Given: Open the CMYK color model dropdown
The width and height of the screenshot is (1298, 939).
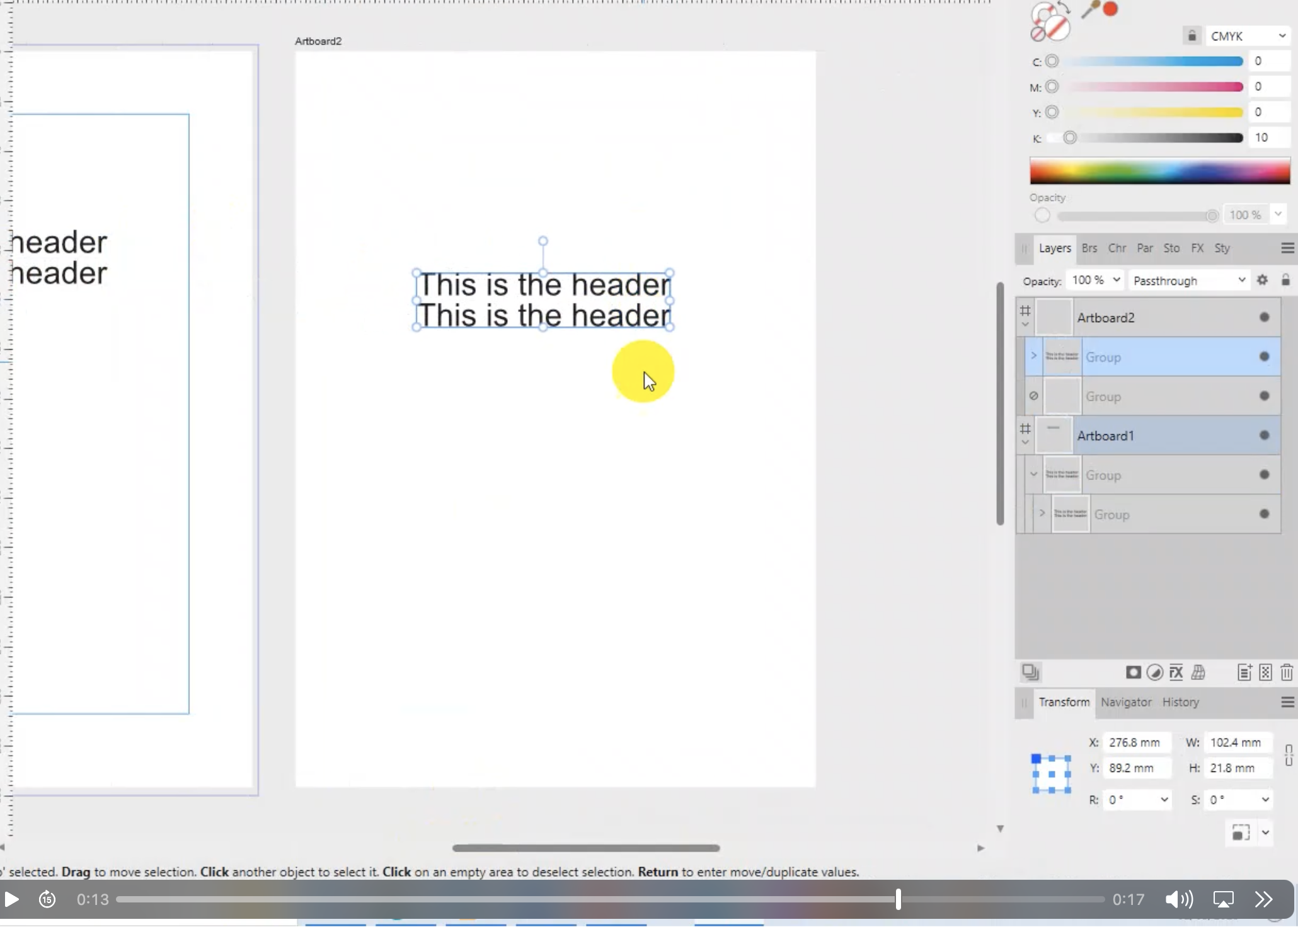Looking at the screenshot, I should [x=1248, y=36].
